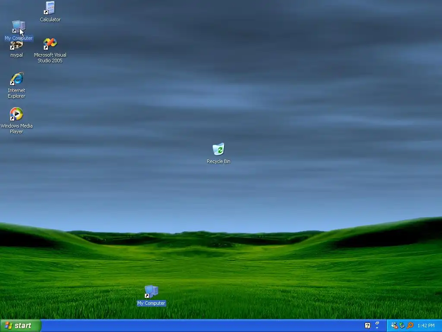Click the 1:42 PM taskbar clock
This screenshot has width=442, height=332.
[x=426, y=326]
